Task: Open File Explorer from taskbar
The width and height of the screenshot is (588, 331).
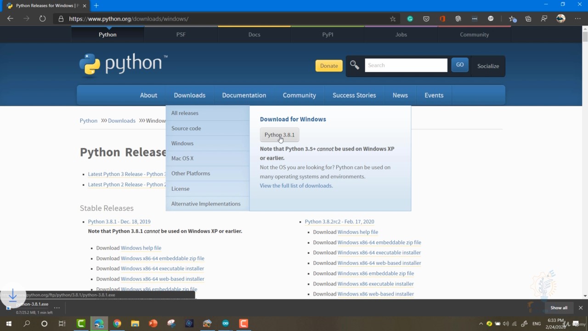Action: click(135, 324)
